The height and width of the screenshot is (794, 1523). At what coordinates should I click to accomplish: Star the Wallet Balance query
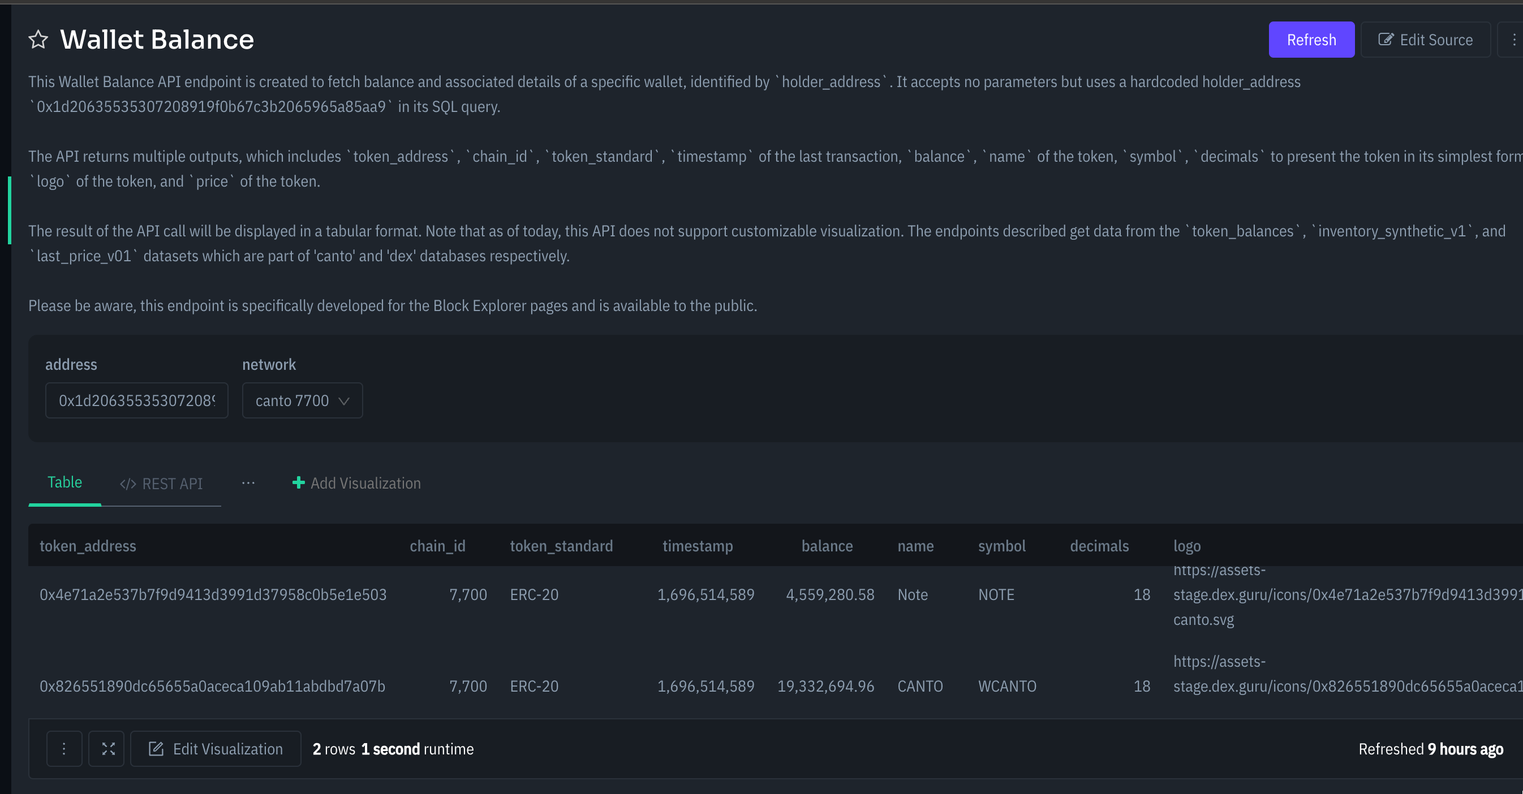point(37,39)
